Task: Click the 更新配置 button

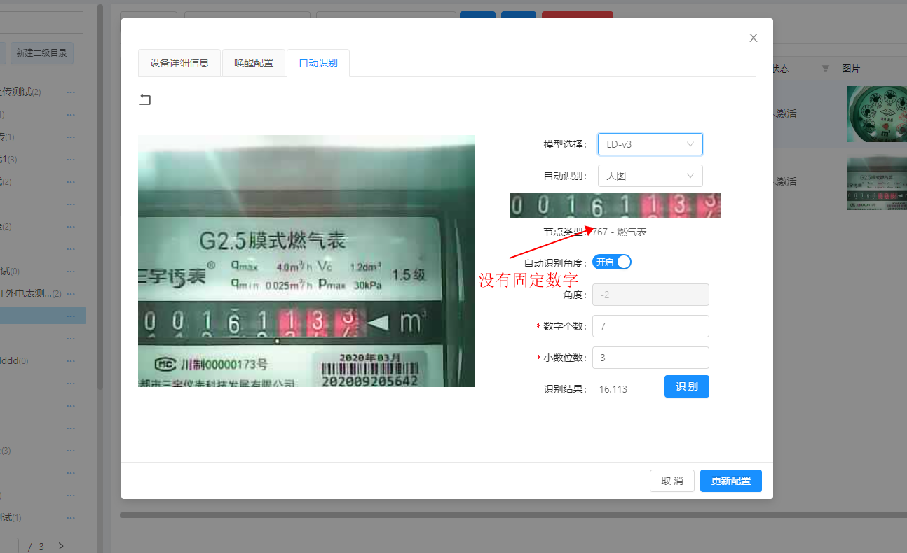Action: coord(731,481)
